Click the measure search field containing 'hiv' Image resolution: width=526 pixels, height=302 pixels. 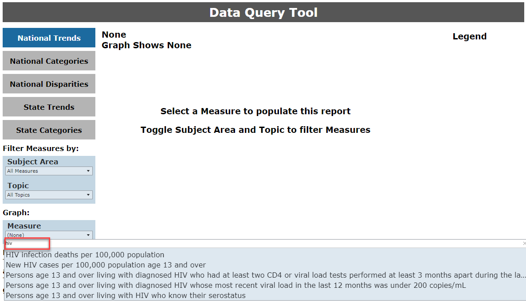(27, 243)
